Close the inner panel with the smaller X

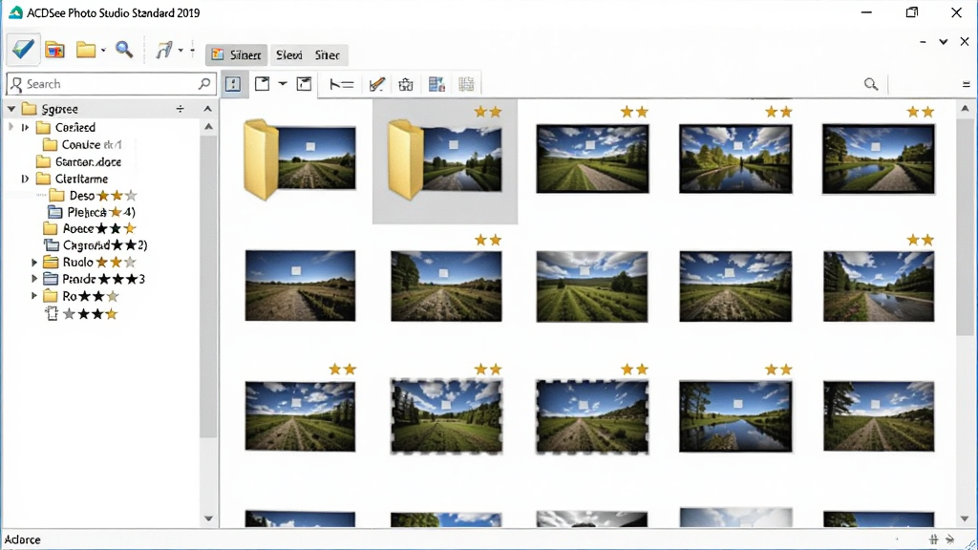[965, 42]
